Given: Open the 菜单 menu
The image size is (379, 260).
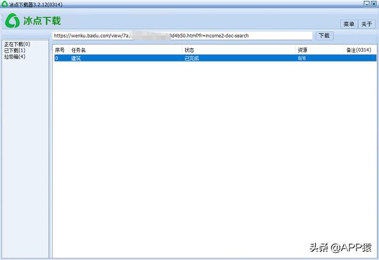Looking at the screenshot, I should coord(349,24).
